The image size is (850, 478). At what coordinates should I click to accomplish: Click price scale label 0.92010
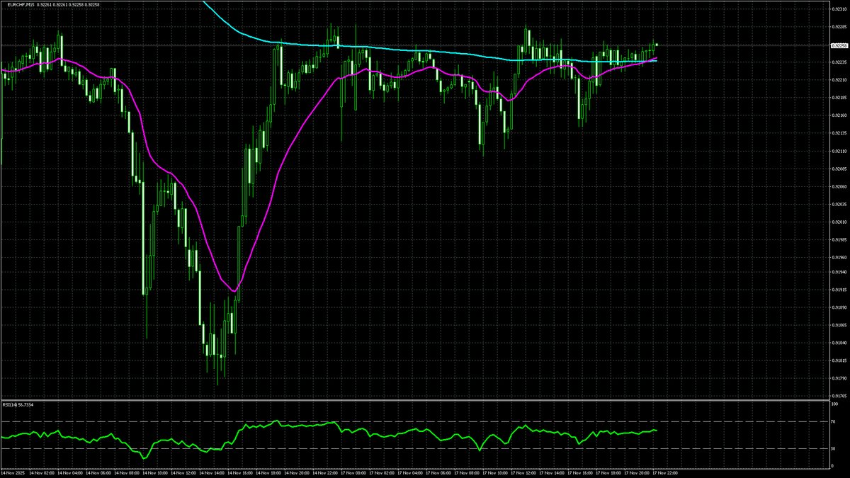click(839, 222)
